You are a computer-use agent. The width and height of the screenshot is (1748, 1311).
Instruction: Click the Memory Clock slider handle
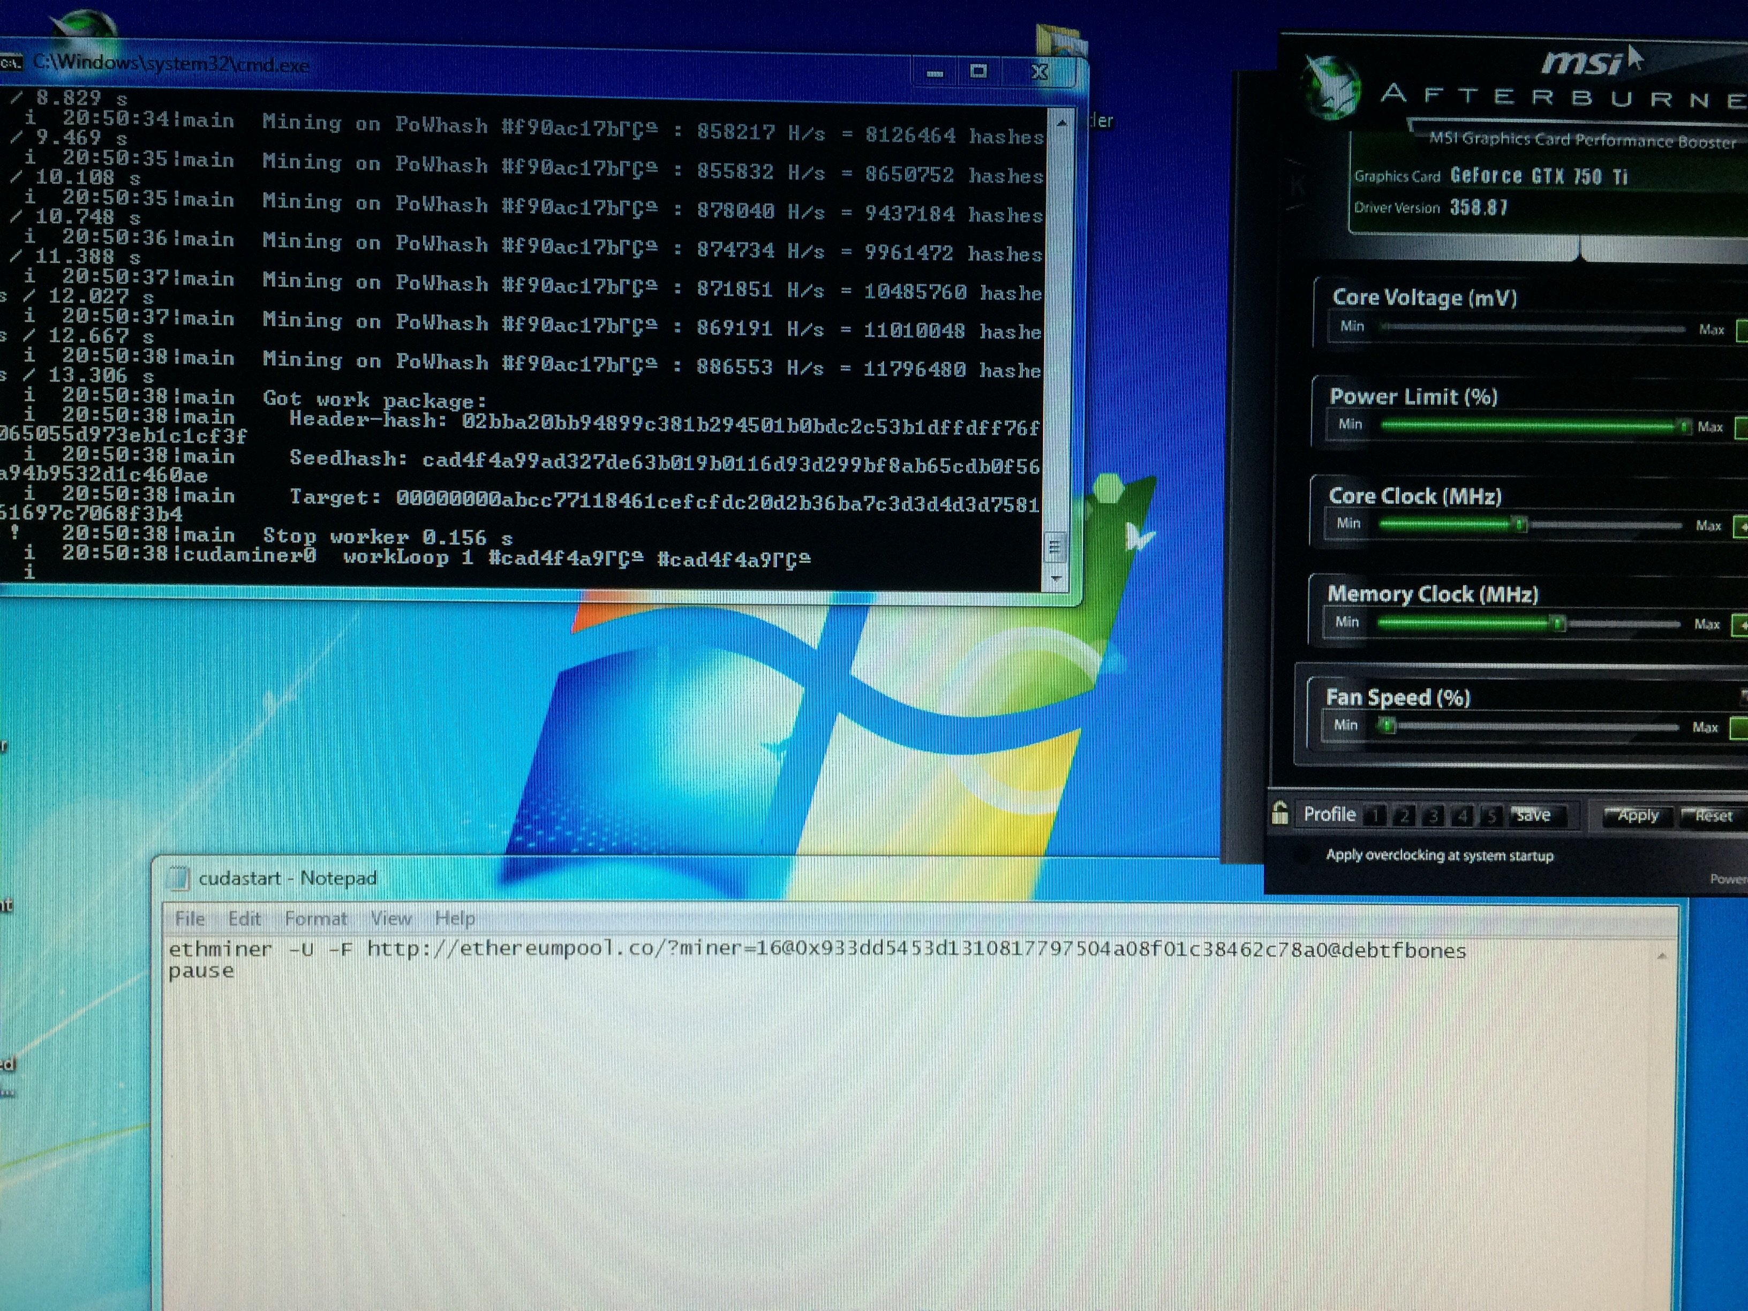click(1557, 623)
